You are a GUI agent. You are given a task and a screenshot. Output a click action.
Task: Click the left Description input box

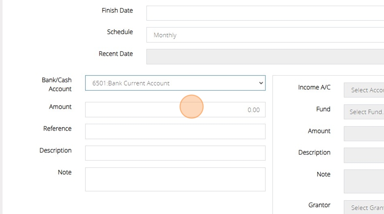(175, 153)
